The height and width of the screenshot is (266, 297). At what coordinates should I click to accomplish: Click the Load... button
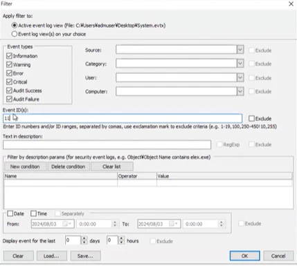pyautogui.click(x=51, y=256)
